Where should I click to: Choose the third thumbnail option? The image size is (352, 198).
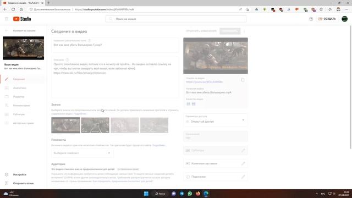[125, 125]
